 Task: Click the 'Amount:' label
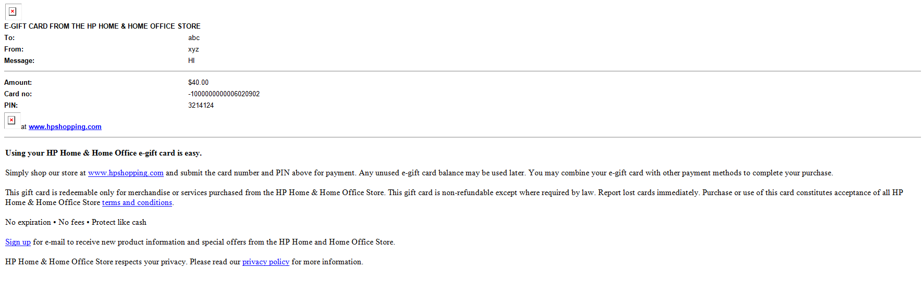click(x=18, y=83)
